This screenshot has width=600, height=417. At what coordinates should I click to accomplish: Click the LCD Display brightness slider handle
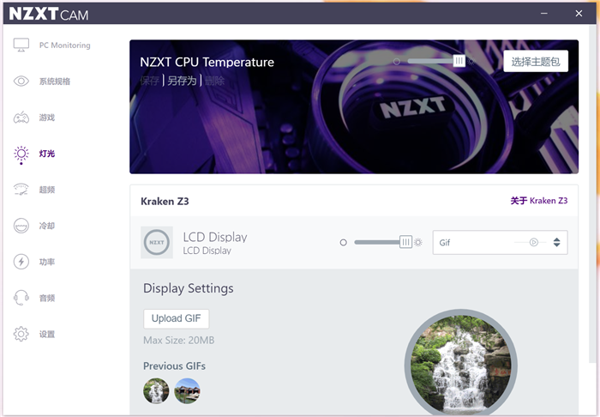click(406, 242)
